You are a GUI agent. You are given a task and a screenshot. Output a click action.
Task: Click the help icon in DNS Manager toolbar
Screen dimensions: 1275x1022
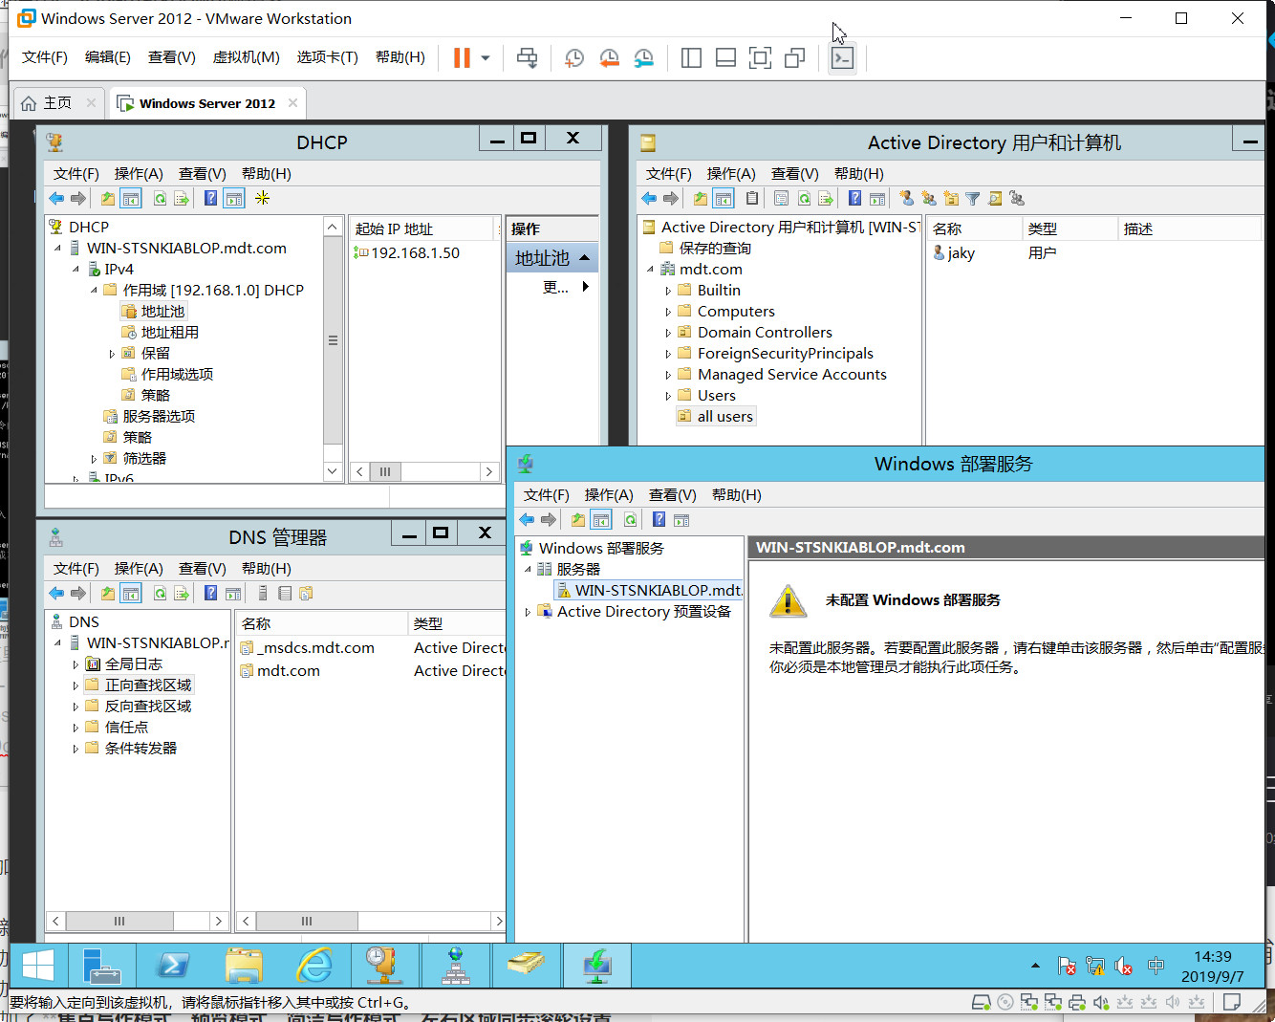pyautogui.click(x=209, y=593)
